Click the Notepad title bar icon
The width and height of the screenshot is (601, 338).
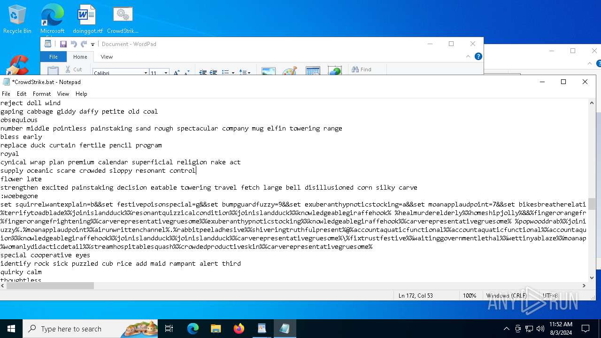[x=6, y=82]
